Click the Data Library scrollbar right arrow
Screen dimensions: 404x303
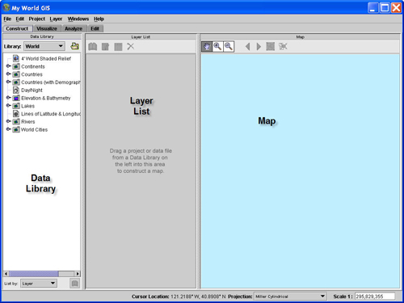[x=78, y=274]
